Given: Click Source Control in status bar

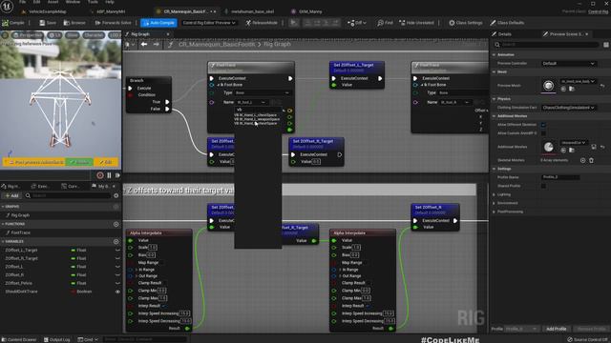Looking at the screenshot, I should pos(588,339).
